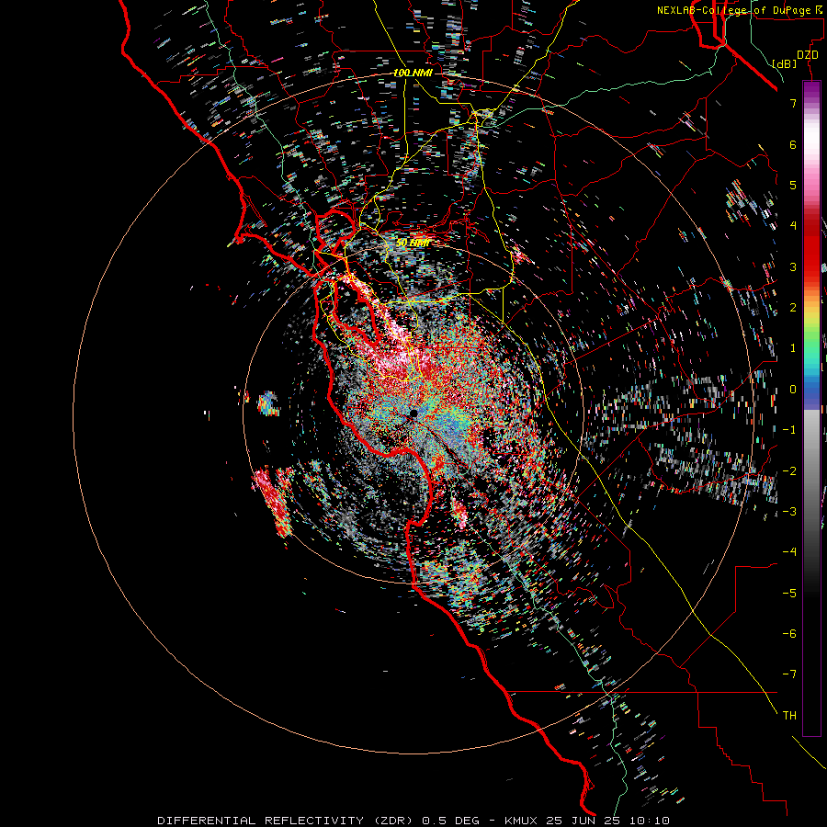
Task: Click the DZD legend title
Action: [x=808, y=55]
